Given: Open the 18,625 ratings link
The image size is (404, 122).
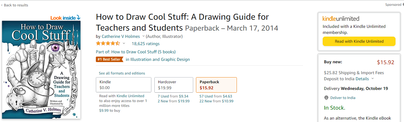Looking at the screenshot, I should point(145,44).
